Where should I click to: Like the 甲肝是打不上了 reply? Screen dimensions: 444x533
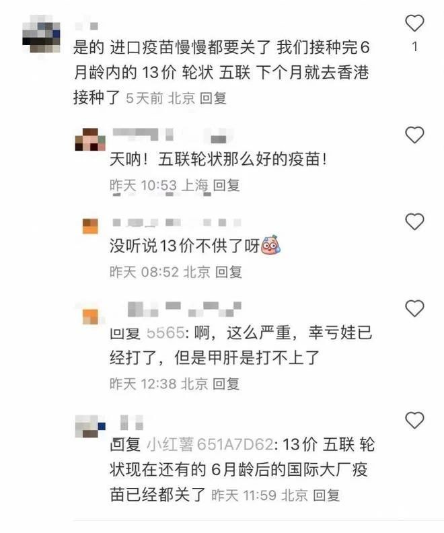pyautogui.click(x=414, y=308)
